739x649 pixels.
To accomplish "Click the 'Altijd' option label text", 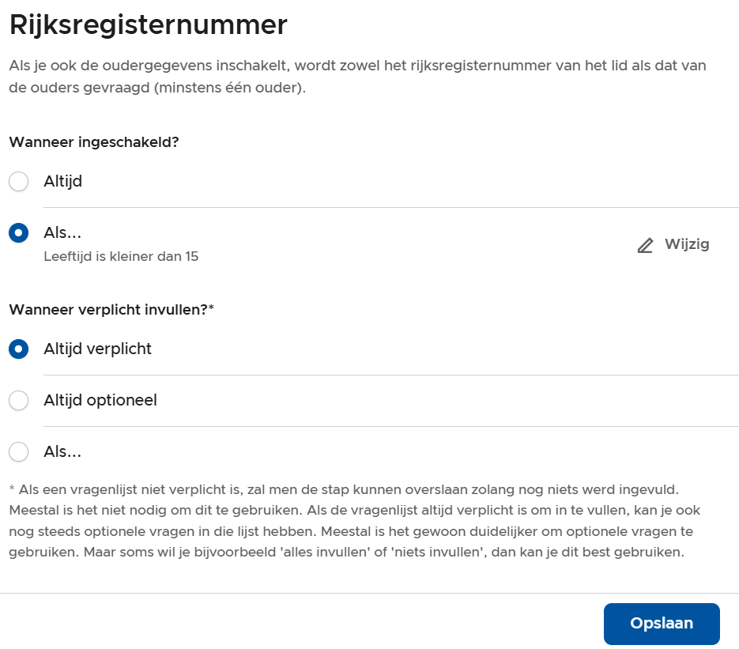I will point(63,182).
